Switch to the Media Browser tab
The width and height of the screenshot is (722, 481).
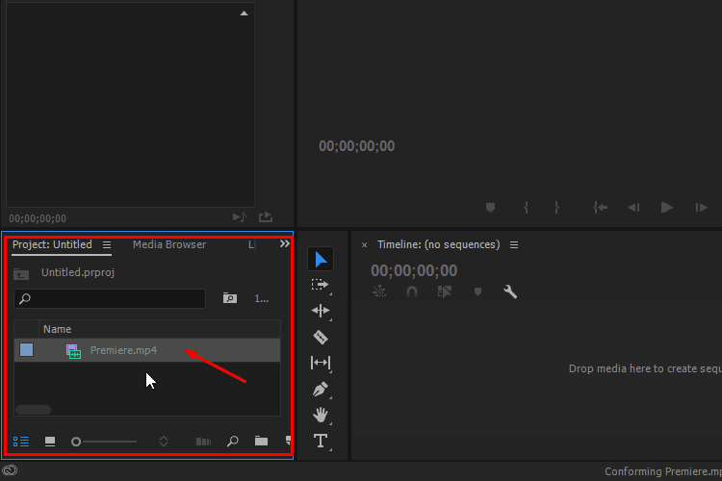(x=169, y=244)
